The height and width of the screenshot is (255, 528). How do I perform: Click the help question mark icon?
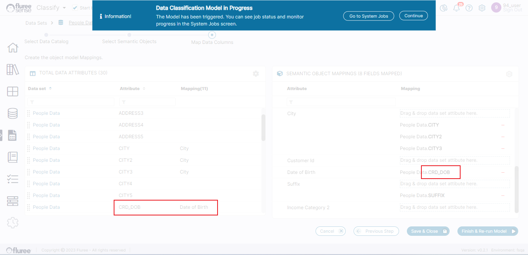(469, 8)
